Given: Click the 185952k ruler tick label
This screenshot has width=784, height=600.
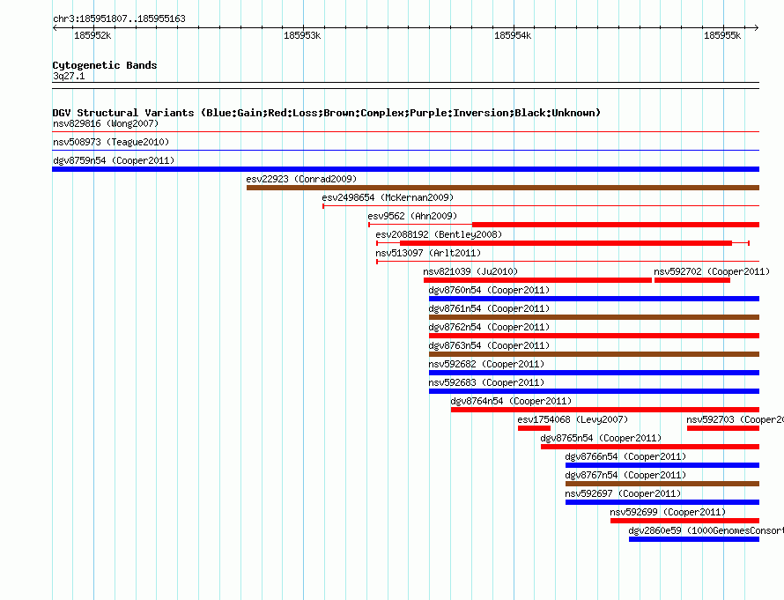Looking at the screenshot, I should [92, 35].
